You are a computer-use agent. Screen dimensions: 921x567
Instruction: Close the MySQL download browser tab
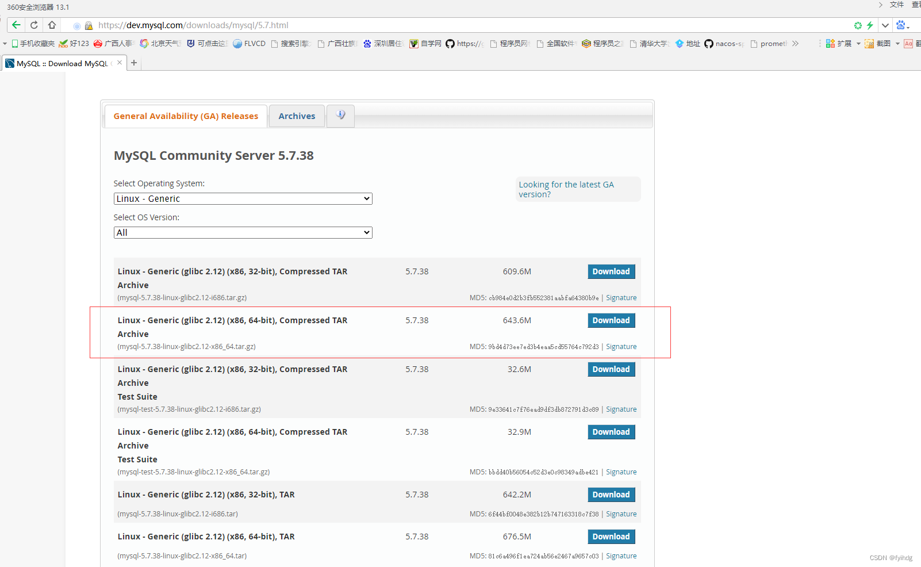point(120,63)
